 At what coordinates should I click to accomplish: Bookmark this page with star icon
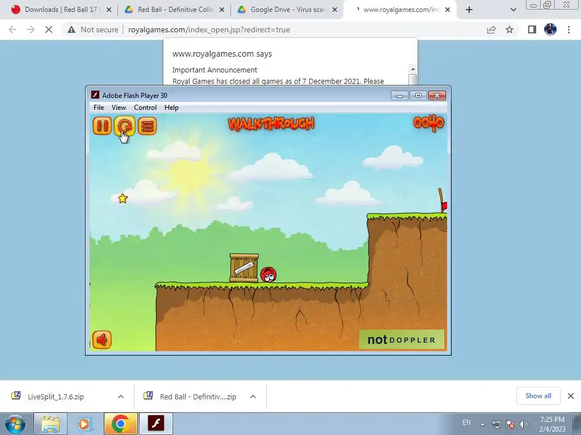point(510,29)
